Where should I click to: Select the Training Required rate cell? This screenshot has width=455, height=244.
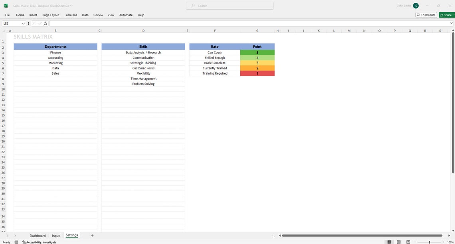click(x=215, y=73)
